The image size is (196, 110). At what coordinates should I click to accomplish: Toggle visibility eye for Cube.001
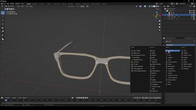click(192, 17)
